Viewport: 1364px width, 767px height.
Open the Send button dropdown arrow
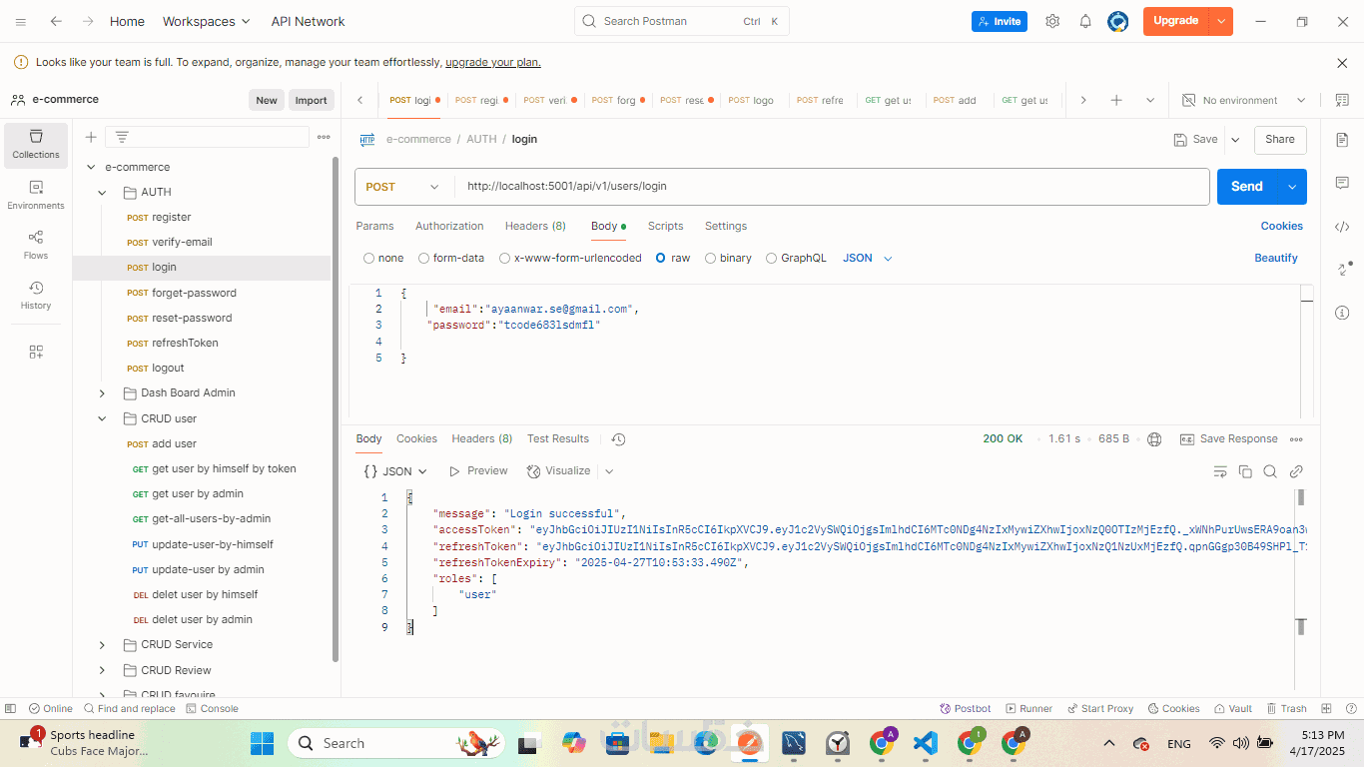[1293, 187]
